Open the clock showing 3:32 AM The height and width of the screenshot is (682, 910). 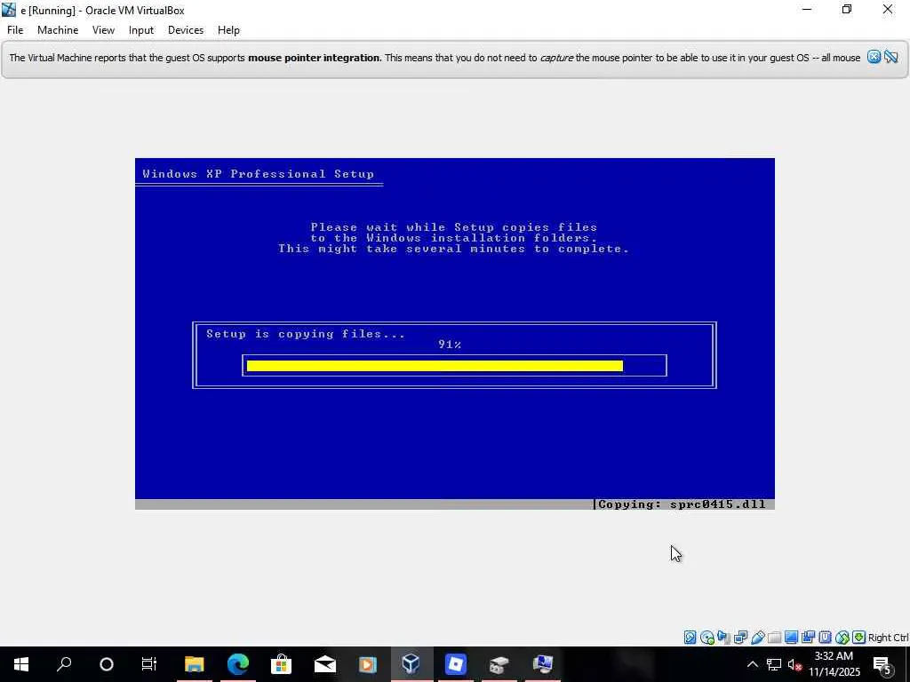pos(834,664)
